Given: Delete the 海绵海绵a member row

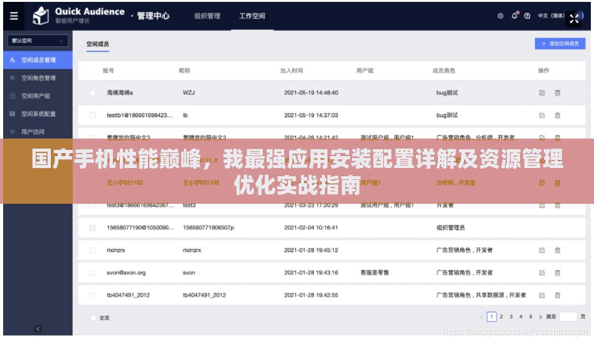Looking at the screenshot, I should point(557,93).
